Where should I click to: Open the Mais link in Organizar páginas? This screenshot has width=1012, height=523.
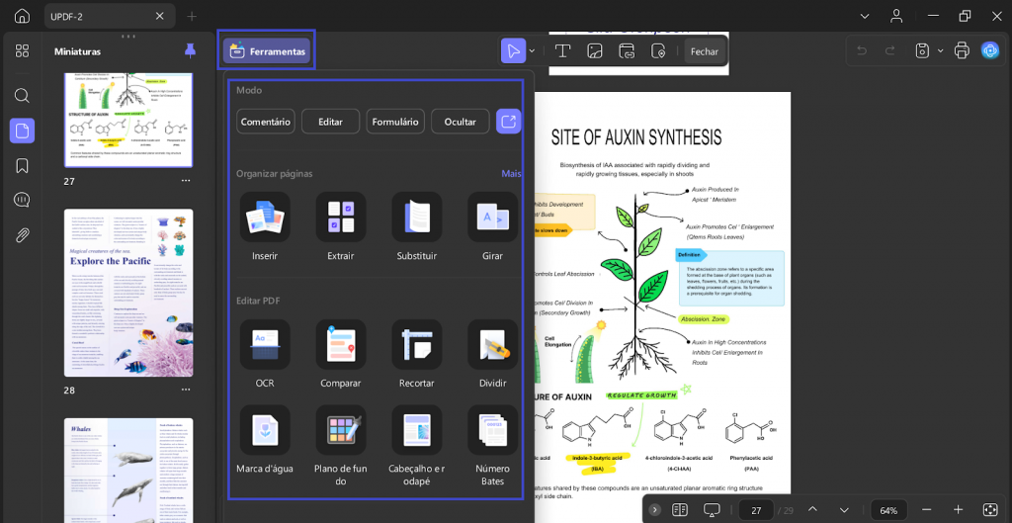511,174
